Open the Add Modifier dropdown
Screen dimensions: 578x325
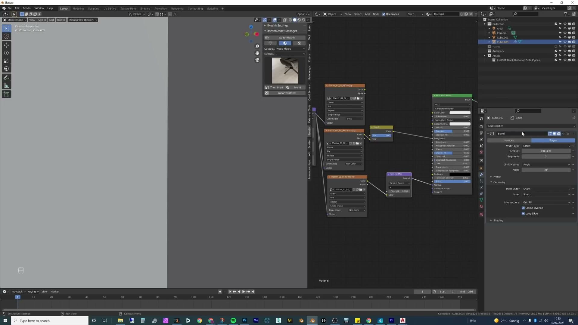click(x=531, y=126)
